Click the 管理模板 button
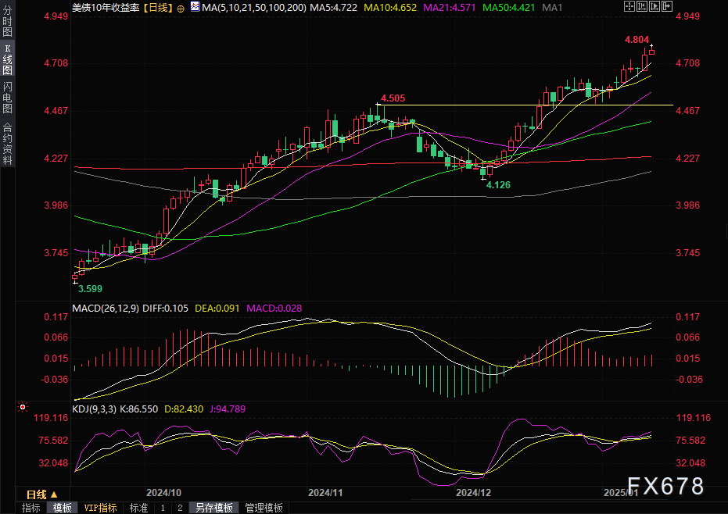728x514 pixels. coord(264,508)
